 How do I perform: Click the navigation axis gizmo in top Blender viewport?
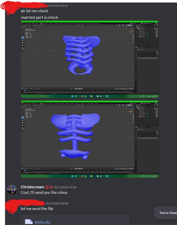[x=131, y=31]
